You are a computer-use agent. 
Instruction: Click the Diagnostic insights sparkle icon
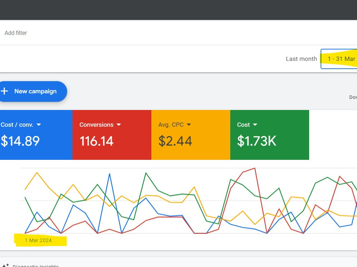[x=5, y=266]
